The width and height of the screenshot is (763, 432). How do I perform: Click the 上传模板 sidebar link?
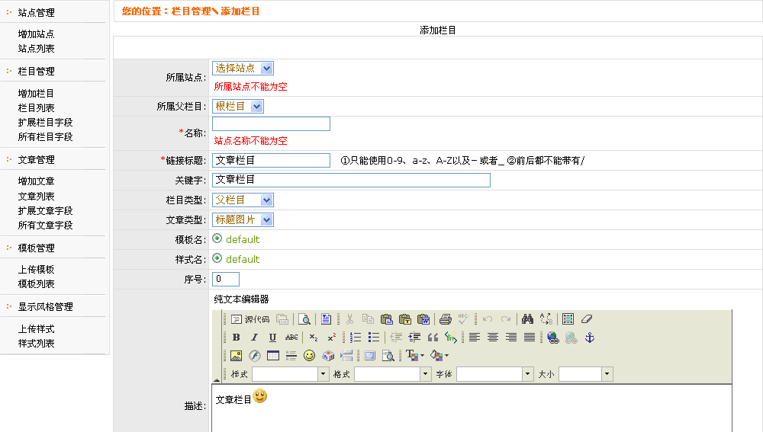coord(36,270)
